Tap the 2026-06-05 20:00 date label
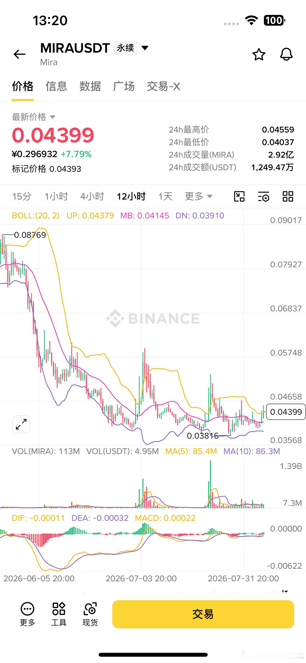The height and width of the screenshot is (663, 306). [x=39, y=578]
